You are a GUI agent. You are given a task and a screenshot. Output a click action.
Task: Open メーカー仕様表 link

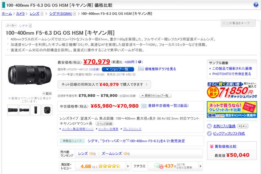(x=108, y=129)
